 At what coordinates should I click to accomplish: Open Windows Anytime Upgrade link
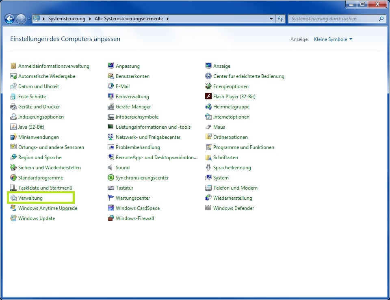pyautogui.click(x=48, y=208)
